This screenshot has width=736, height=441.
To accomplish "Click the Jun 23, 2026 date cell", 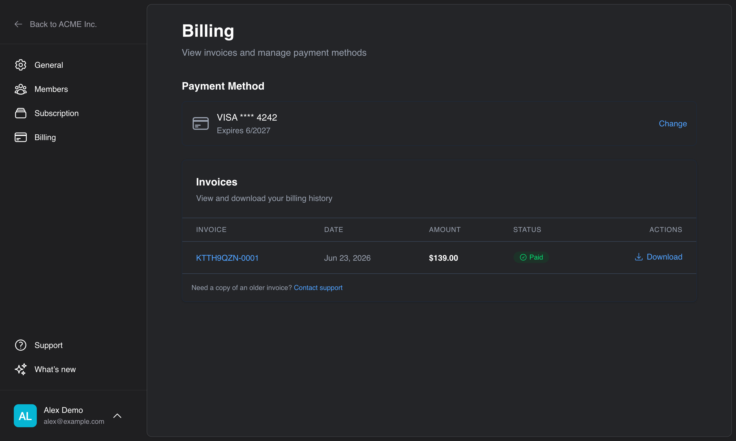I will click(347, 258).
